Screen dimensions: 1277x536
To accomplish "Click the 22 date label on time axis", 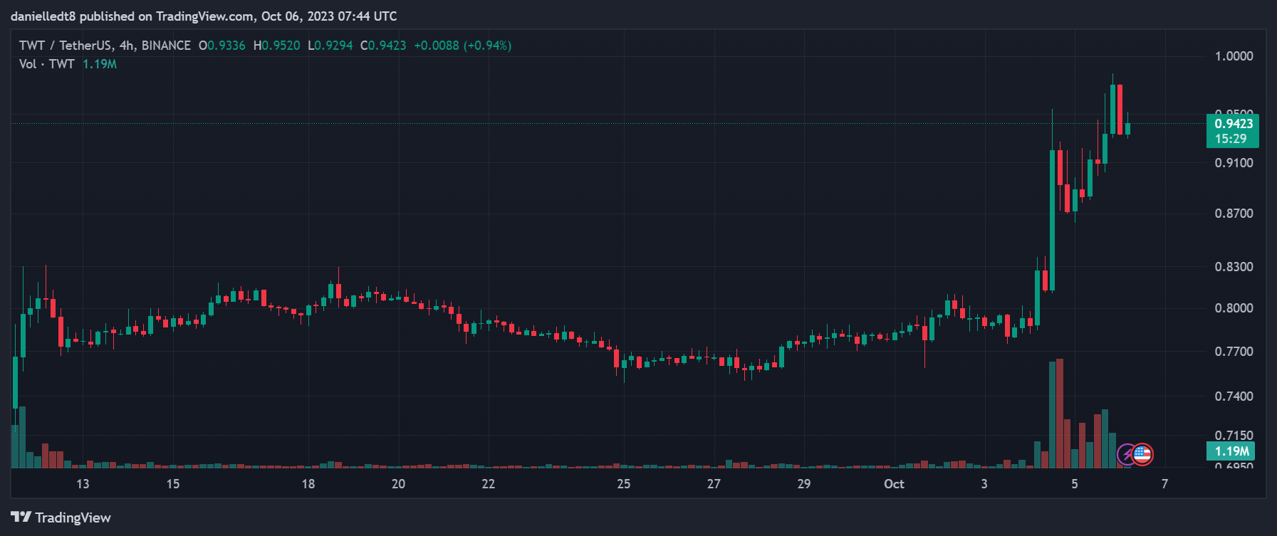I will click(488, 484).
